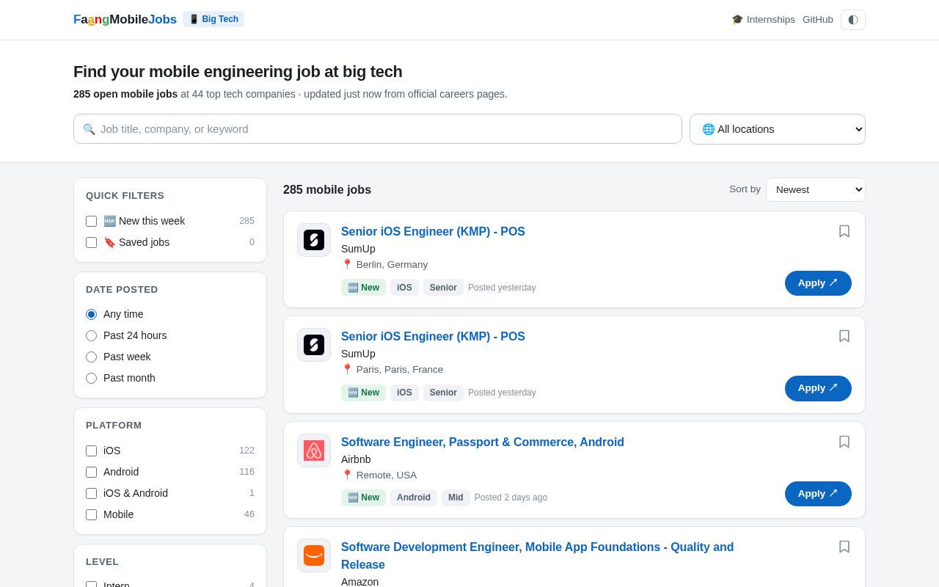Focus the job title search field
Viewport: 939px width, 587px height.
378,129
